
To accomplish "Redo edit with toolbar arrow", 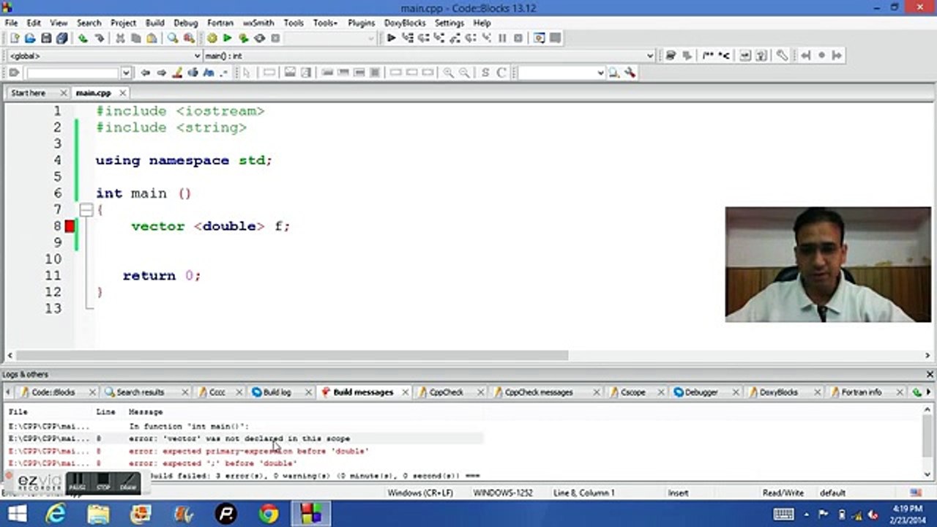I will pyautogui.click(x=99, y=38).
